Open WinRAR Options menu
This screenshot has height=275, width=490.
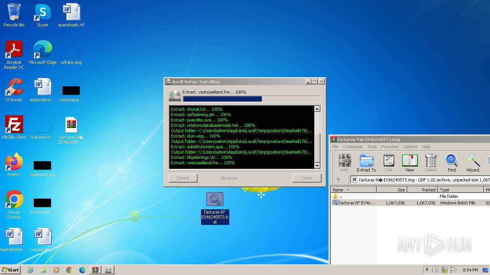(410, 147)
